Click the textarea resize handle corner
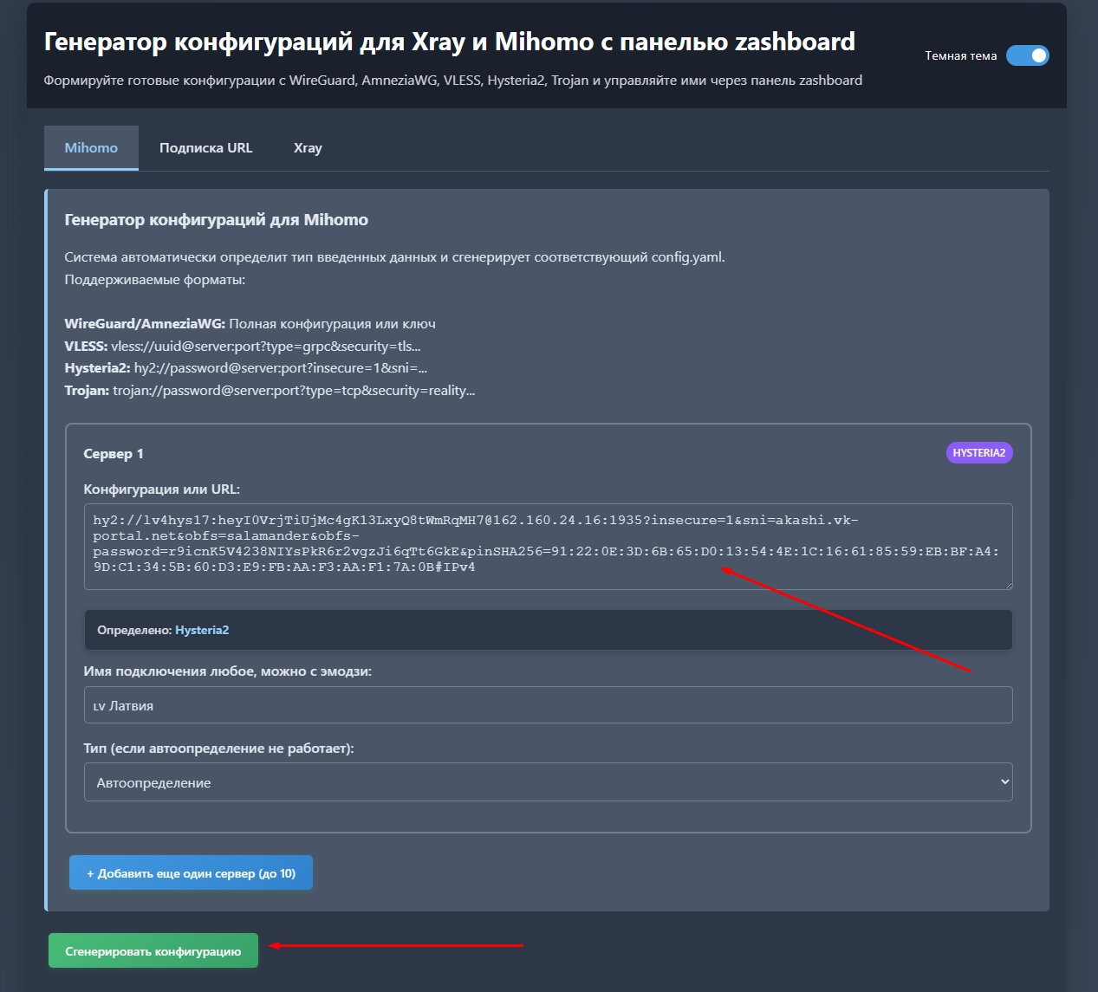1098x992 pixels. point(1008,584)
